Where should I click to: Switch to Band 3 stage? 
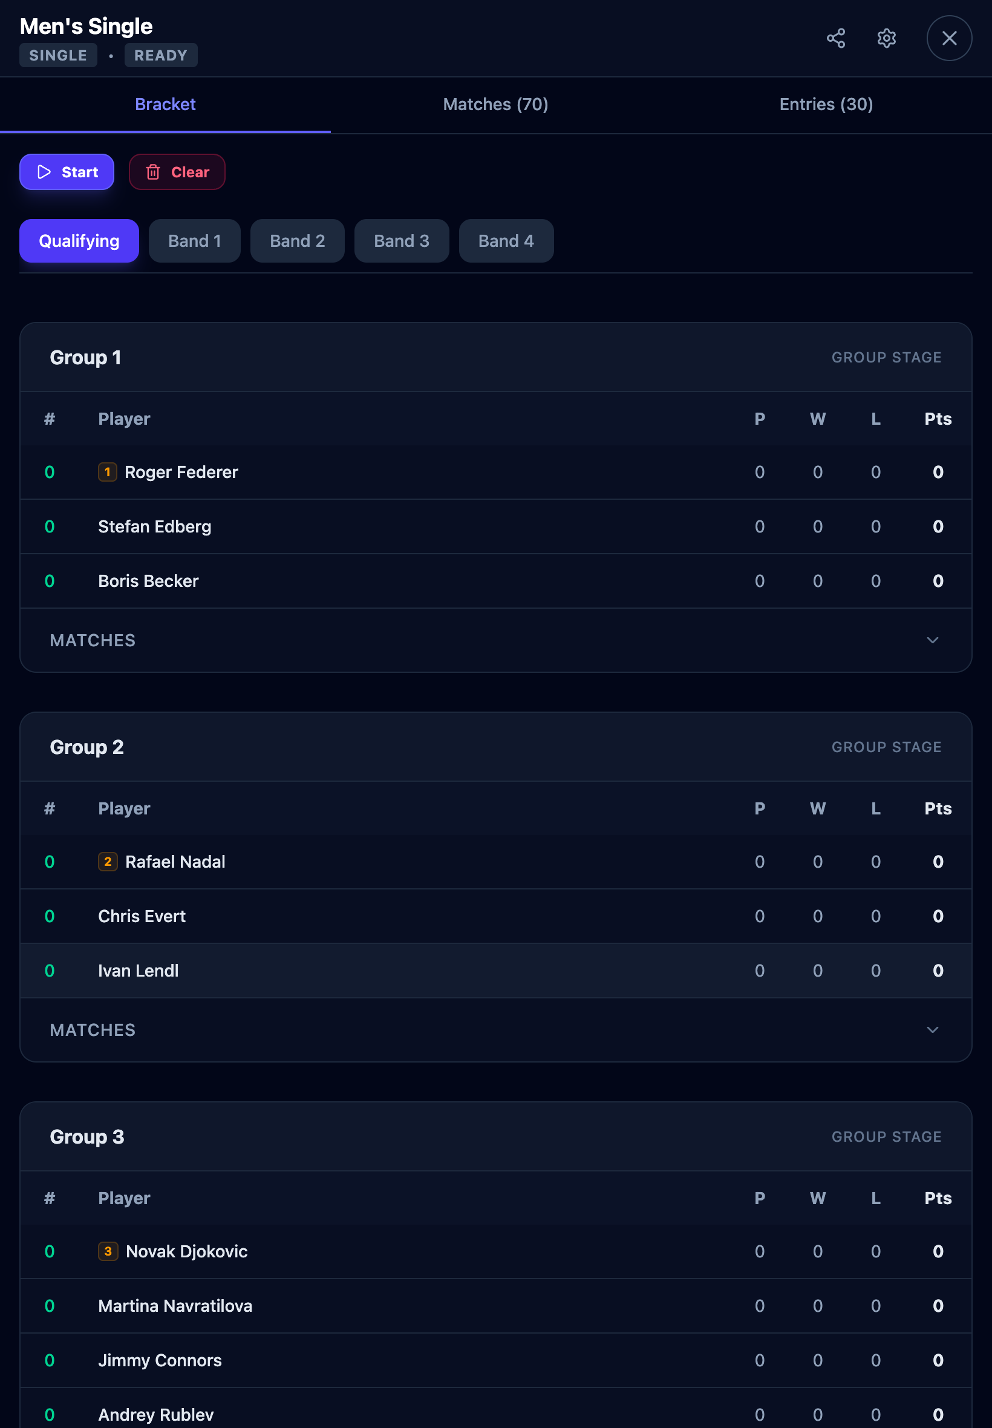tap(401, 241)
